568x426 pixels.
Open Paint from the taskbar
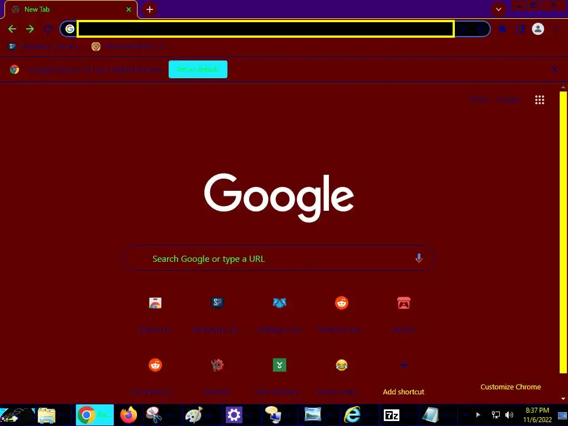click(x=194, y=415)
